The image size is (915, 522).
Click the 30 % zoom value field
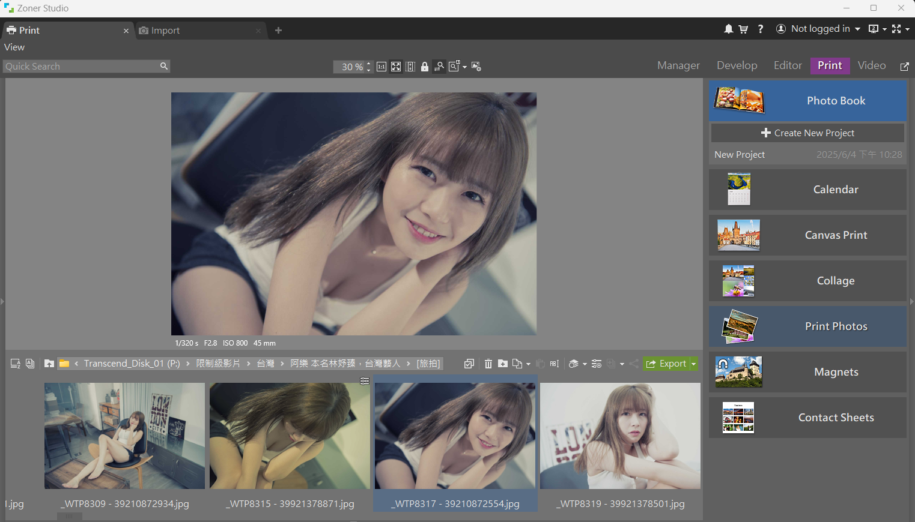point(349,67)
